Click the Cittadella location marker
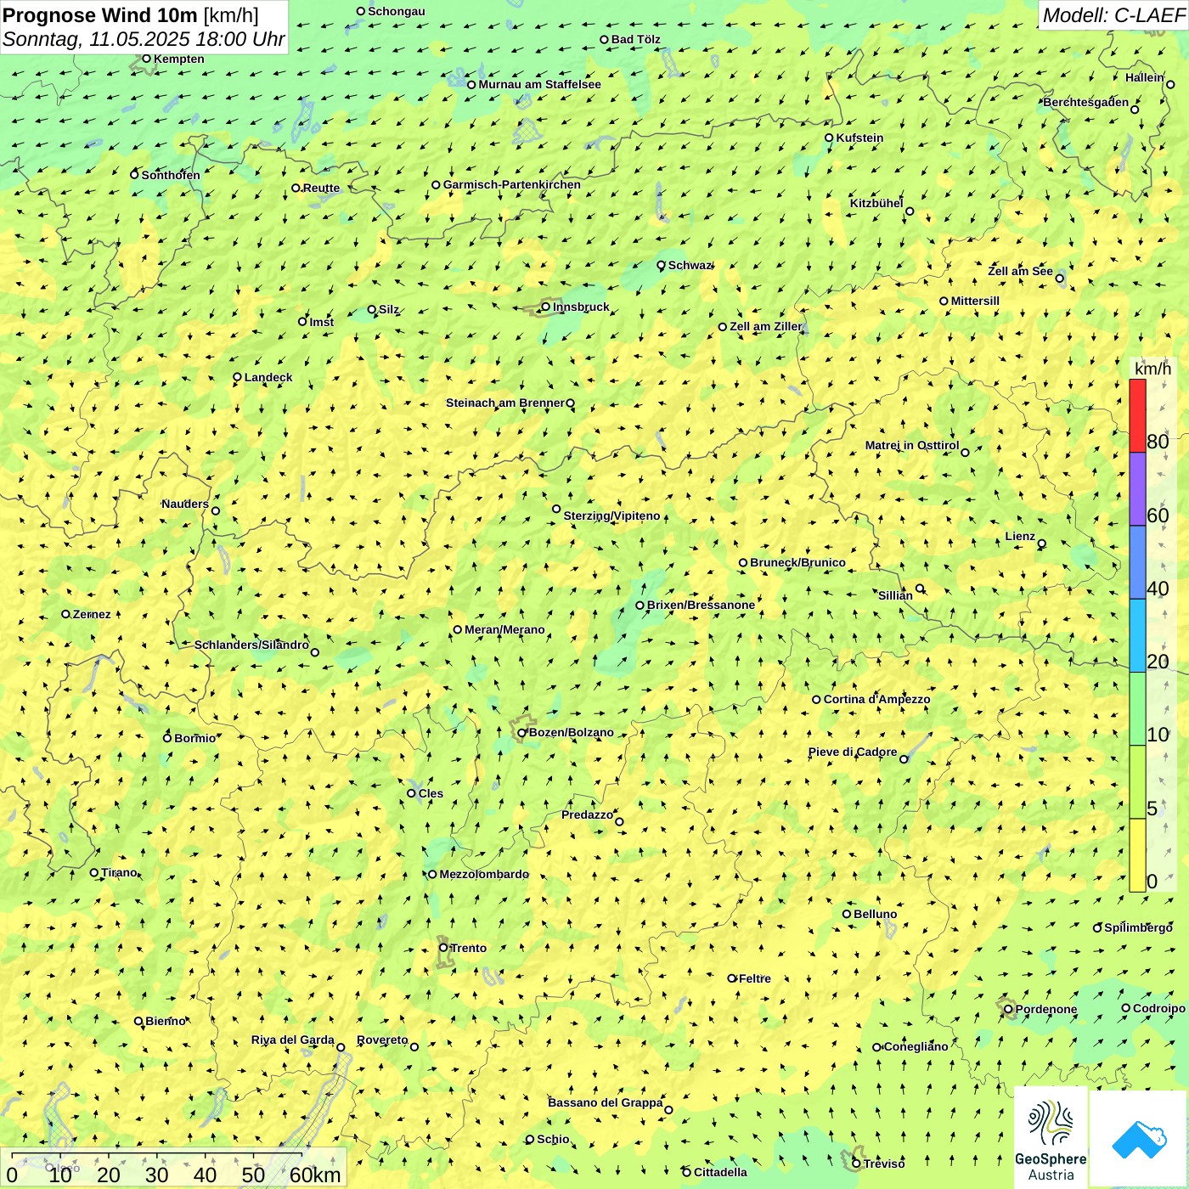 687,1172
